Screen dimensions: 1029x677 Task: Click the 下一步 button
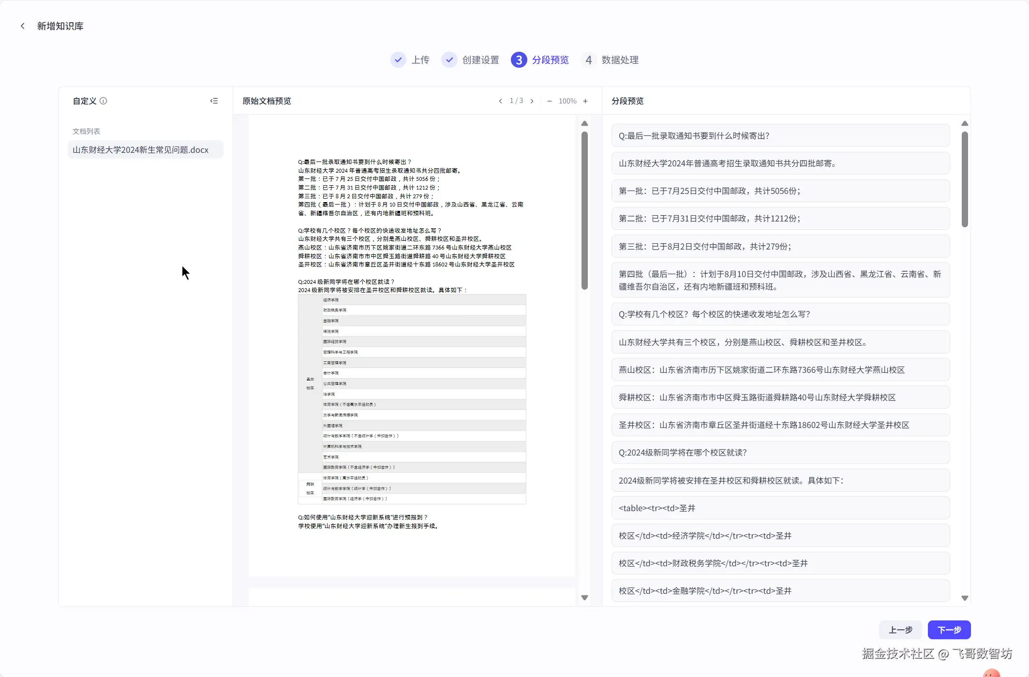click(949, 630)
